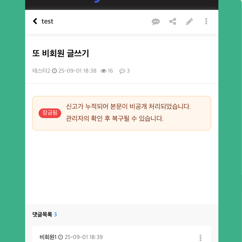Open the test board title link

point(47,21)
